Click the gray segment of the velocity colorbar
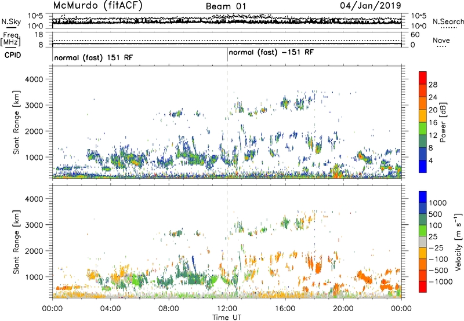 pos(423,242)
